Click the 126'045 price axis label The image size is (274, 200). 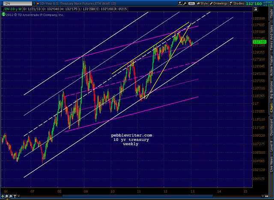click(x=259, y=66)
